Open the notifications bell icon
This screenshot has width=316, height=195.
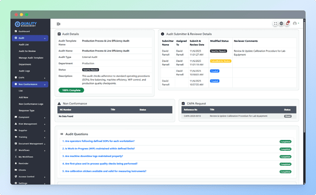(x=287, y=24)
